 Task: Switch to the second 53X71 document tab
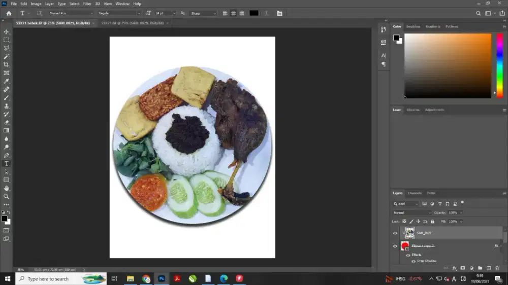(x=132, y=23)
